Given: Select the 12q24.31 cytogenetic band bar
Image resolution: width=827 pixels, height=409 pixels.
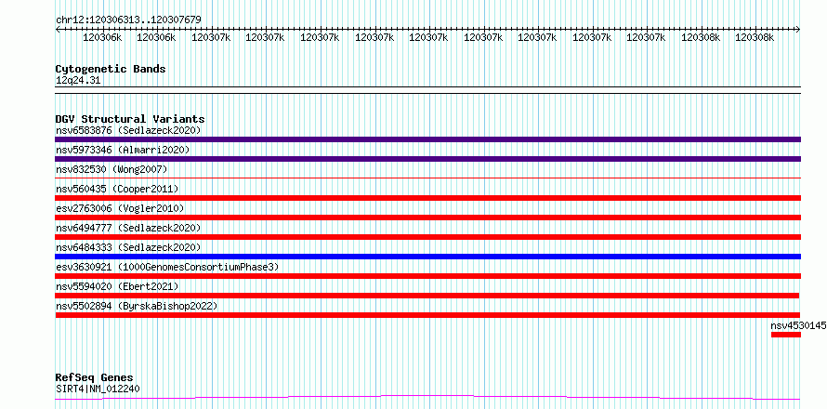Looking at the screenshot, I should coord(427,90).
